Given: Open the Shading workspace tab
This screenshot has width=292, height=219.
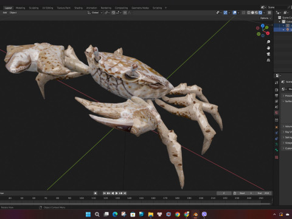Looking at the screenshot, I should (78, 8).
